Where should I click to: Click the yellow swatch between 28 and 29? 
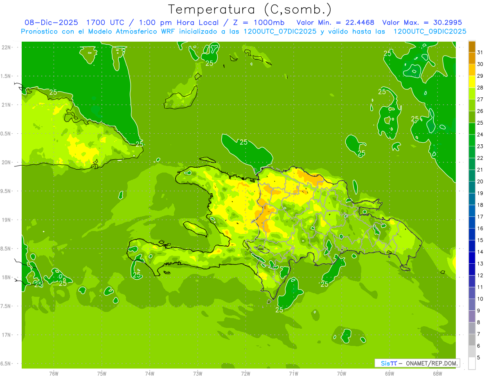pos(472,82)
